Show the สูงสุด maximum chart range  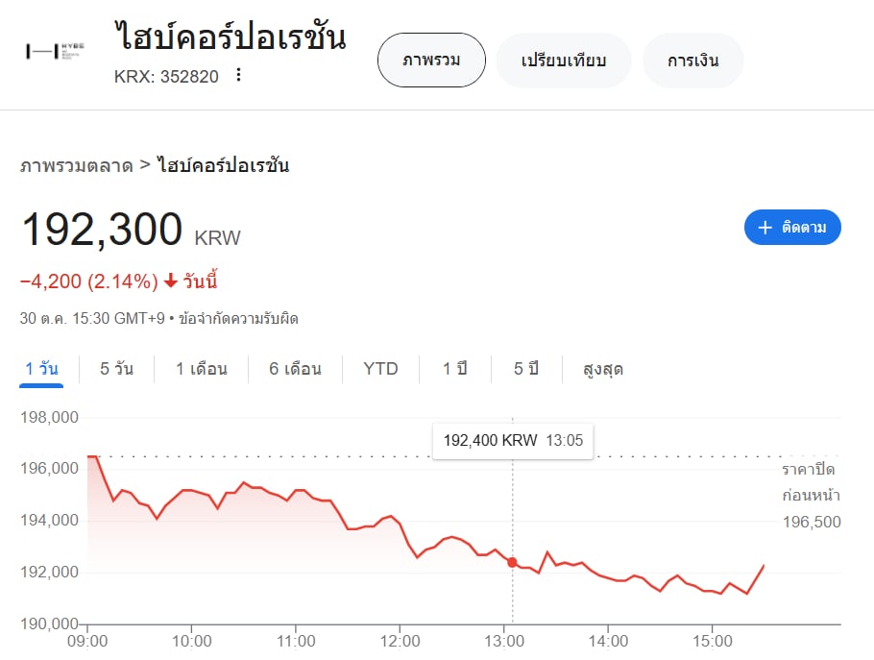tap(602, 369)
